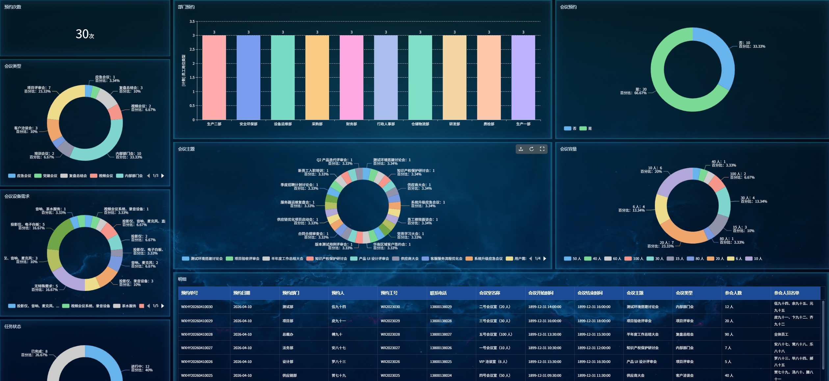
Task: Click the export icon in 会议主题 panel
Action: click(521, 149)
